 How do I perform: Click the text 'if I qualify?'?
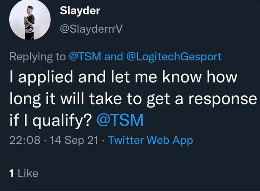pyautogui.click(x=50, y=120)
